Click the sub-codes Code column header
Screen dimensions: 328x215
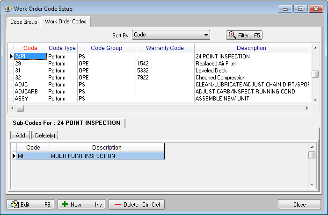pos(33,148)
